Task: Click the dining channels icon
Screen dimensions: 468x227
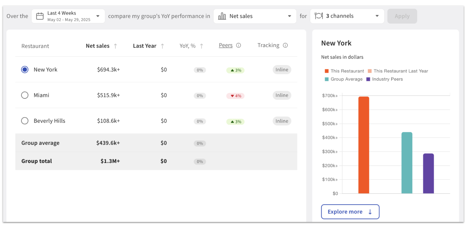Action: tap(318, 16)
